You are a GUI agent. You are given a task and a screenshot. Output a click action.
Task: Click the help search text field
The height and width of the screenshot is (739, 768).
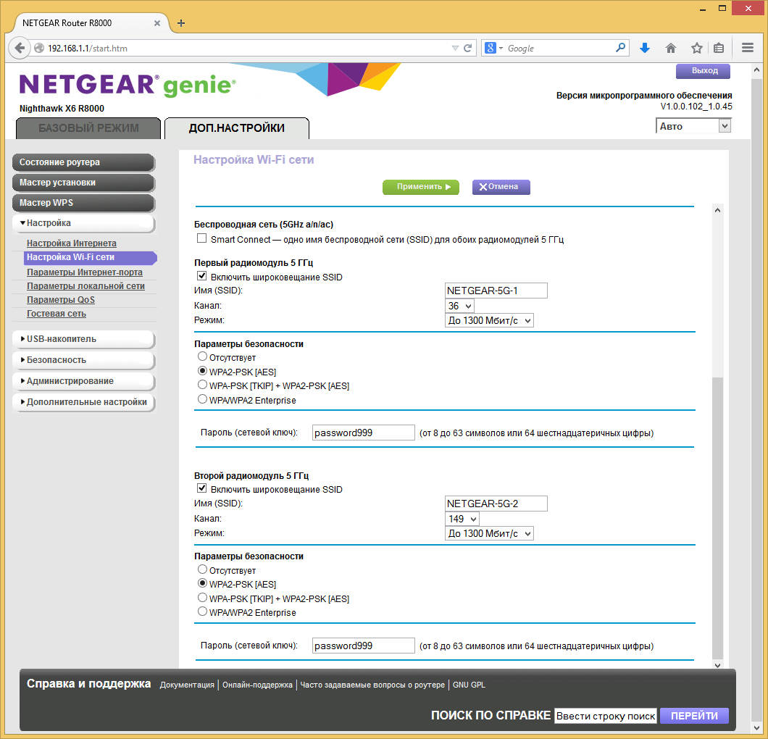click(x=606, y=716)
